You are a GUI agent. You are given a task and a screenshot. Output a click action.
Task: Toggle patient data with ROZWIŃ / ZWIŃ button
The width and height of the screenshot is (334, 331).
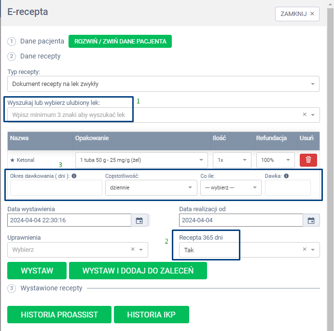pos(120,42)
